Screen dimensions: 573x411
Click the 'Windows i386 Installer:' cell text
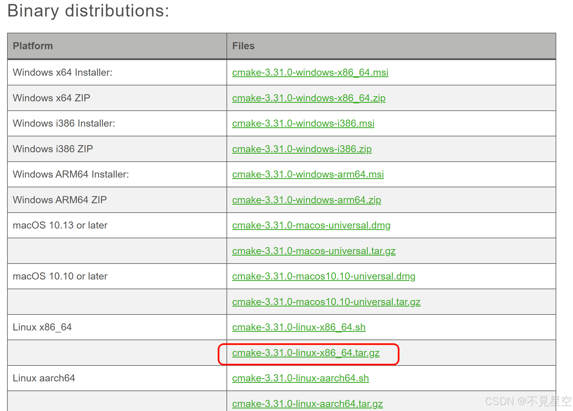click(x=64, y=124)
